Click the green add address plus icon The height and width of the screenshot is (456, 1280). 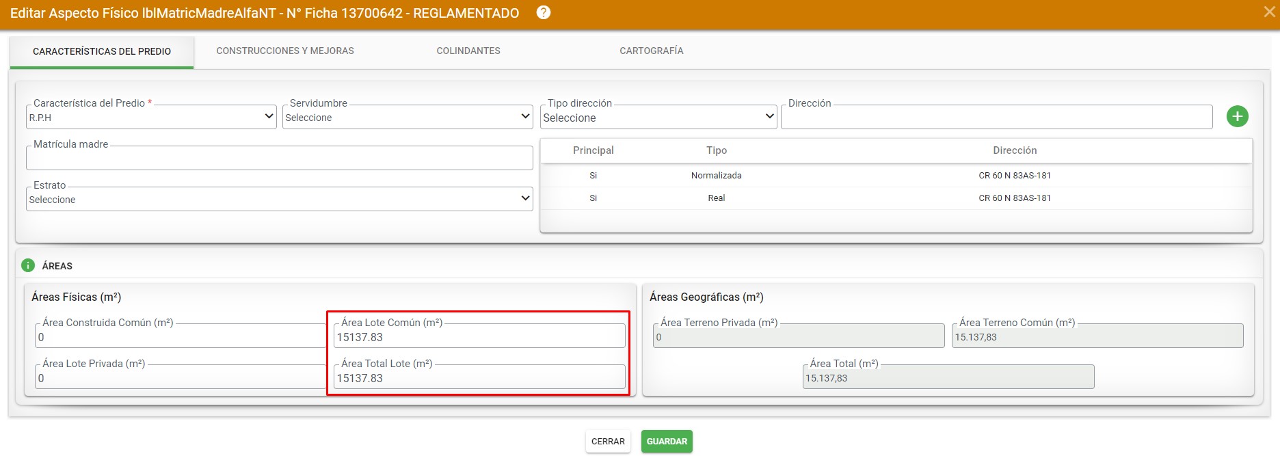[1237, 117]
